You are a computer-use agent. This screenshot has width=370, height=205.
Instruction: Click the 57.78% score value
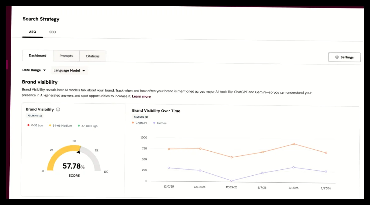coord(73,166)
